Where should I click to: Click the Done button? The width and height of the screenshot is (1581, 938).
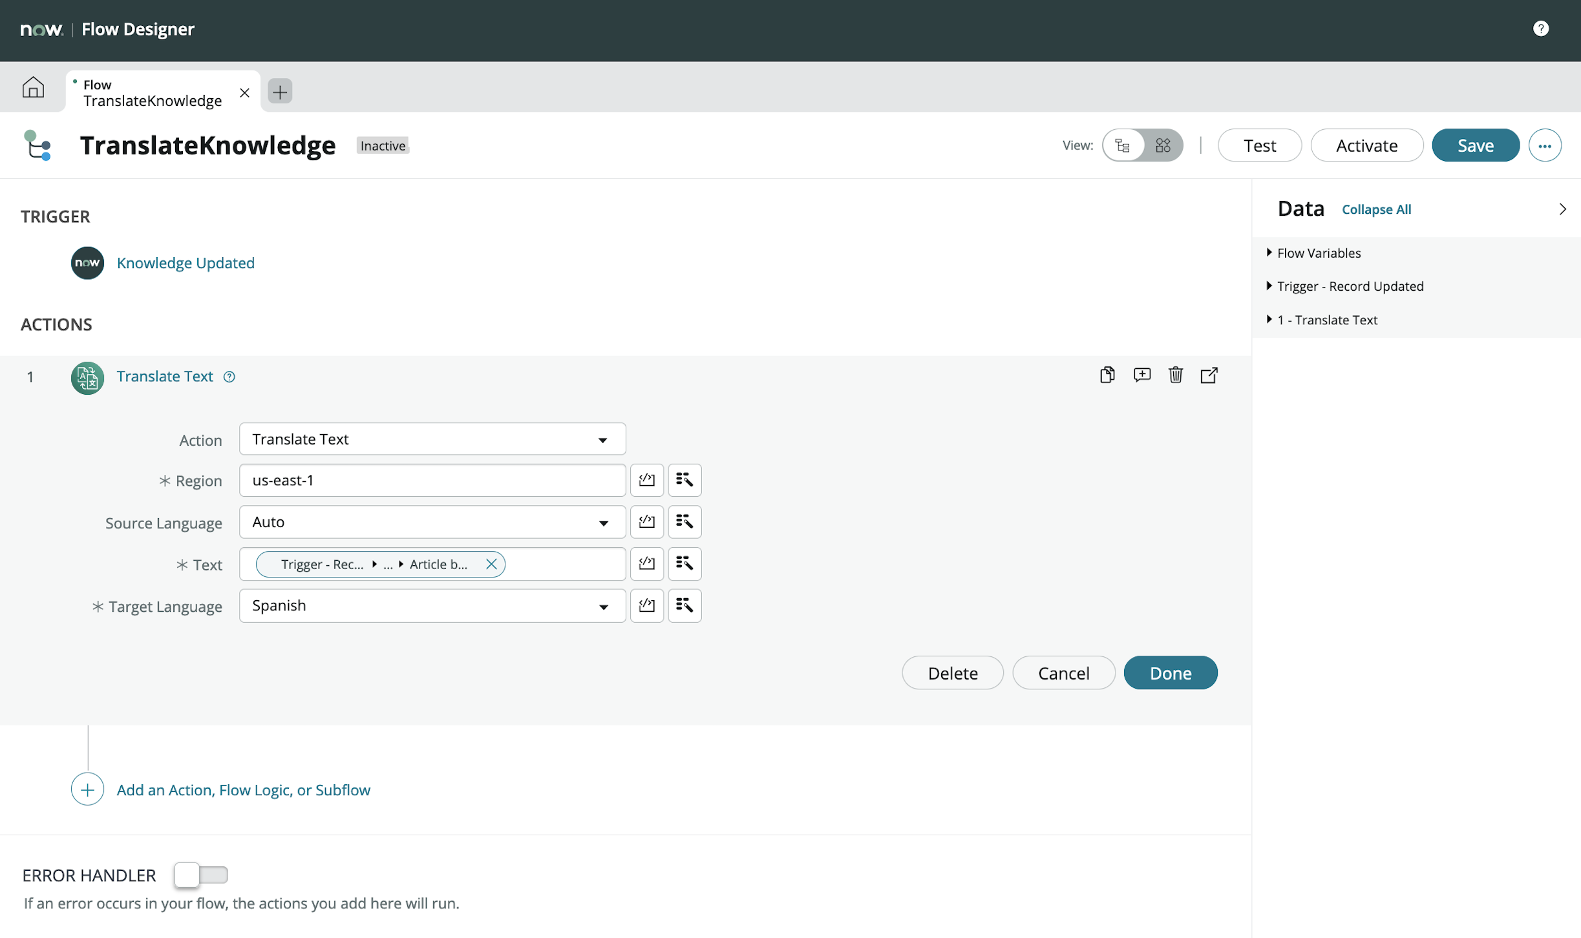pos(1170,672)
